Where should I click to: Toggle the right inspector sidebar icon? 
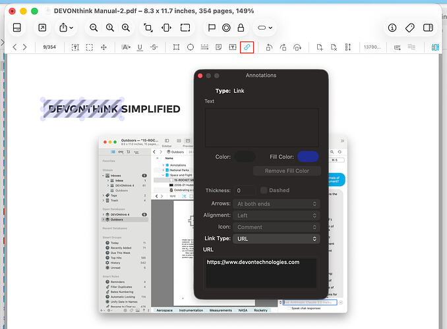pyautogui.click(x=428, y=28)
